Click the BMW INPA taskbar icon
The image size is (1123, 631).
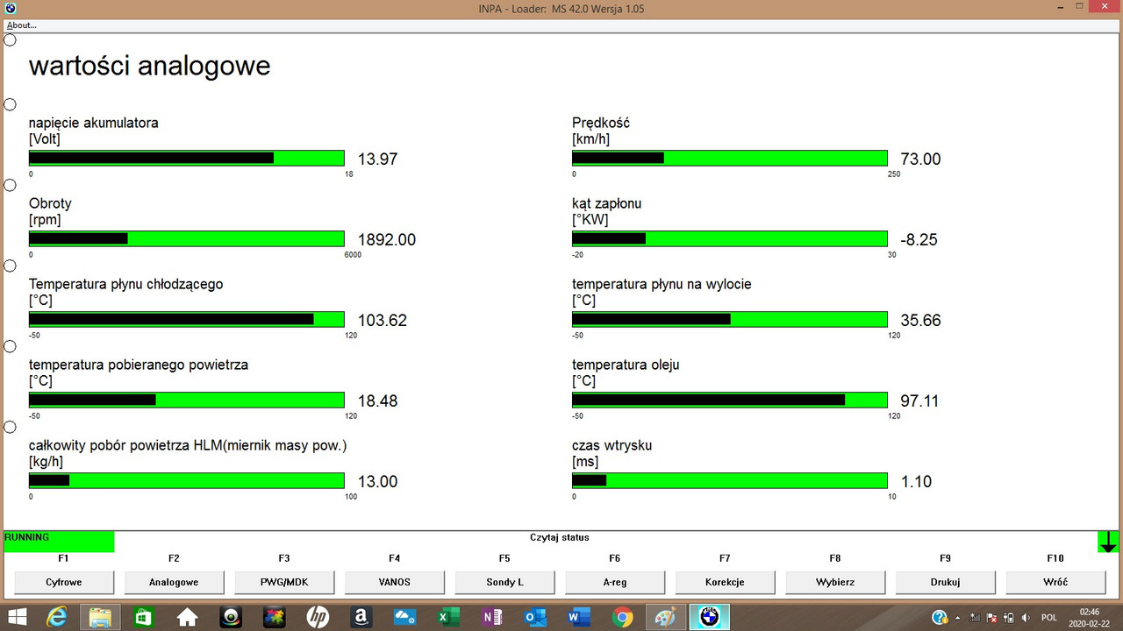(709, 617)
